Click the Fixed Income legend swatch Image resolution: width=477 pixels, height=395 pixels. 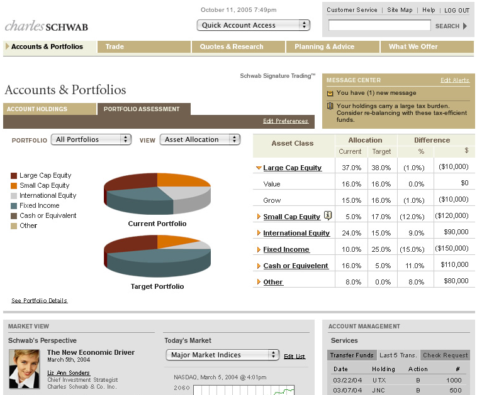14,205
